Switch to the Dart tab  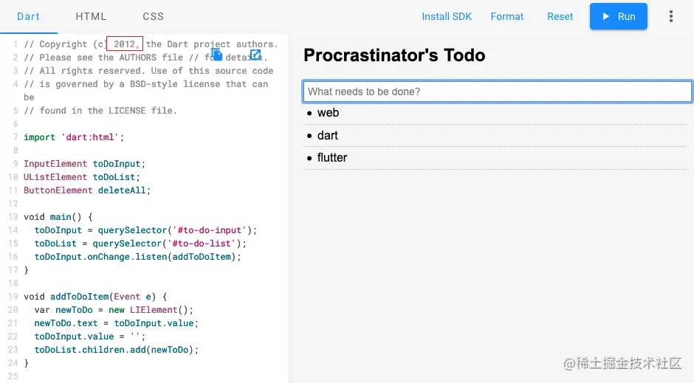coord(28,16)
